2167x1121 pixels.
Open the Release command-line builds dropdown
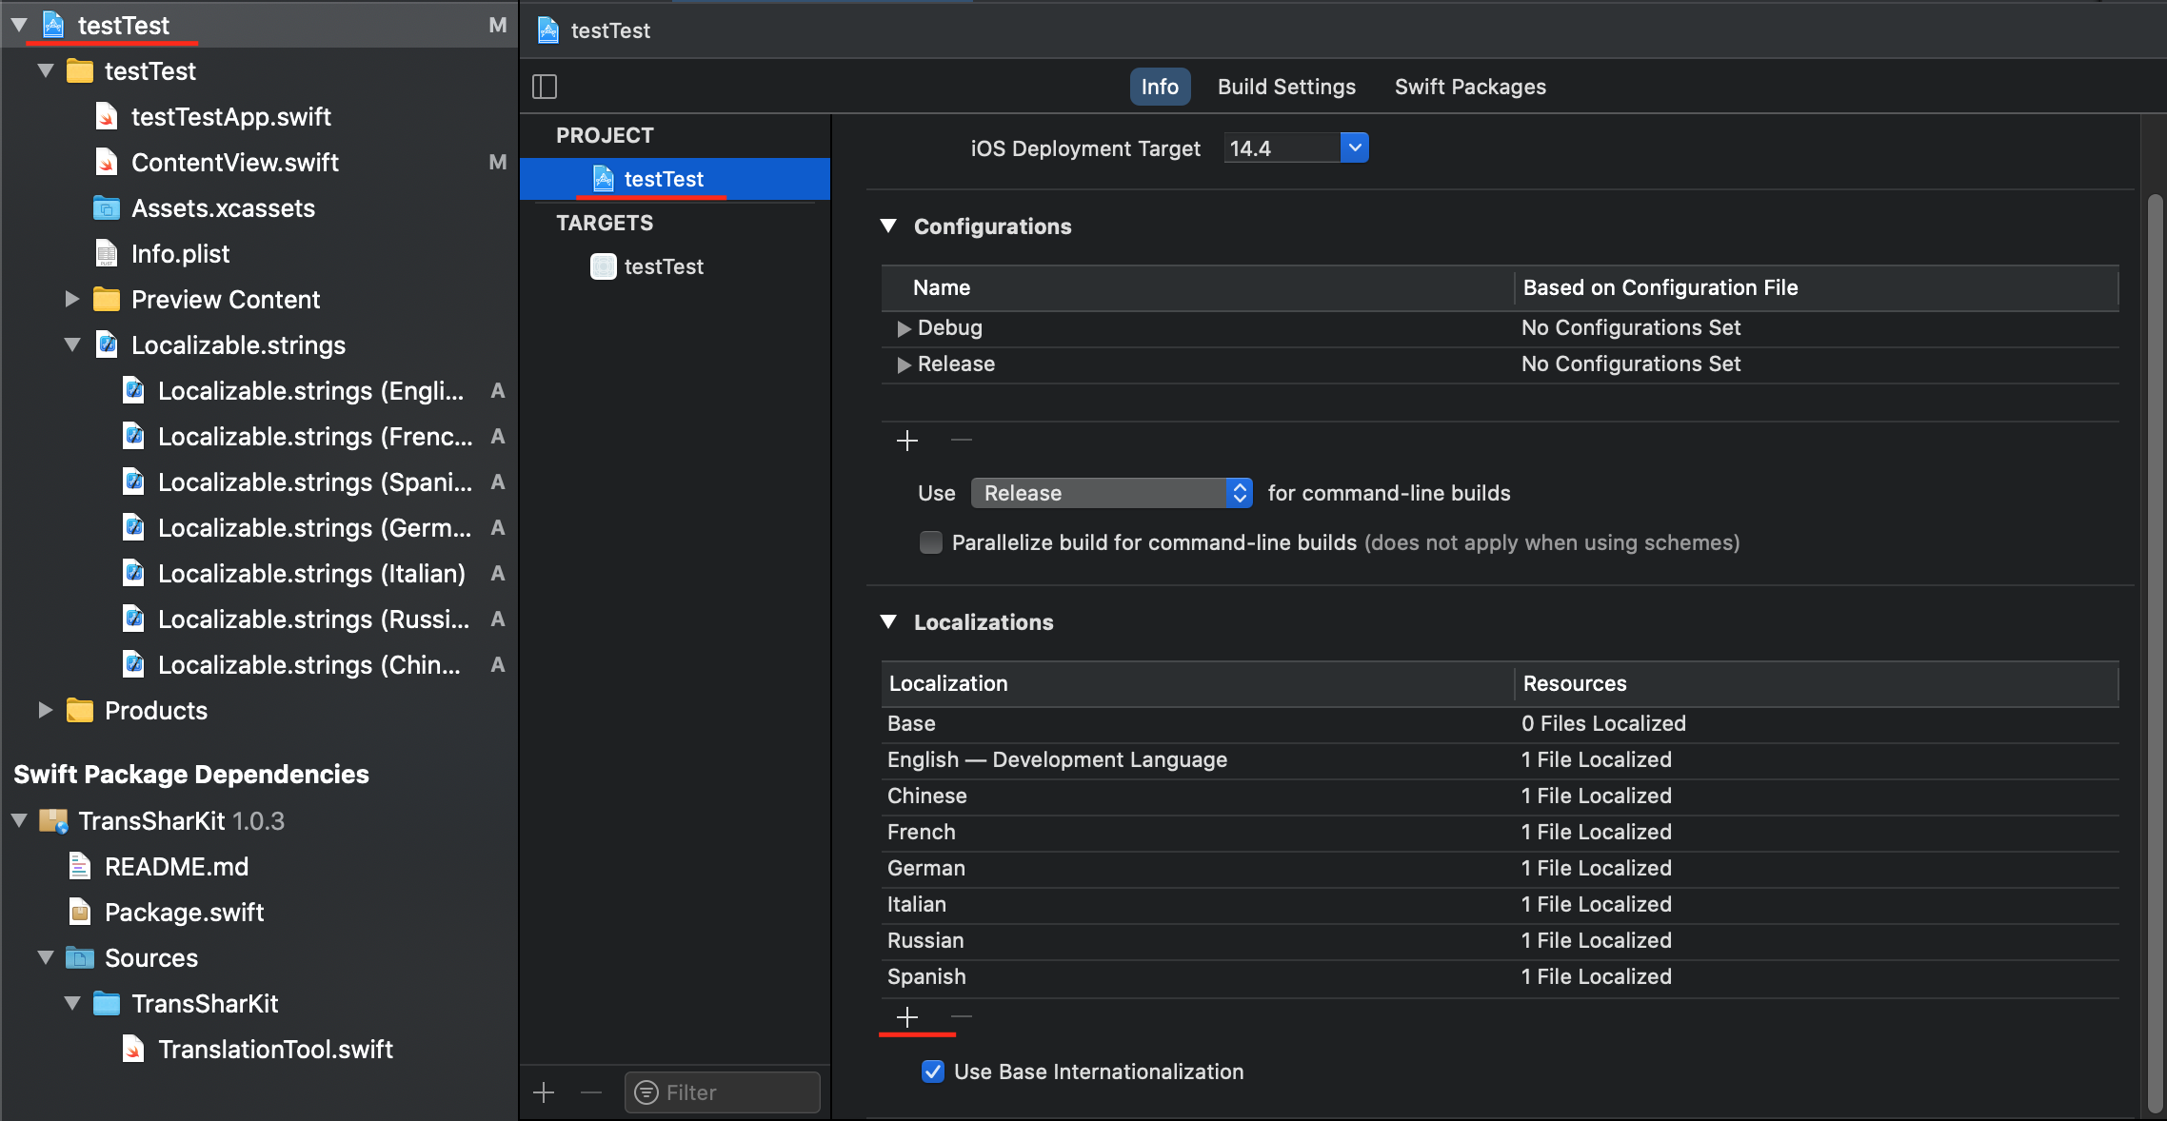pyautogui.click(x=1111, y=493)
